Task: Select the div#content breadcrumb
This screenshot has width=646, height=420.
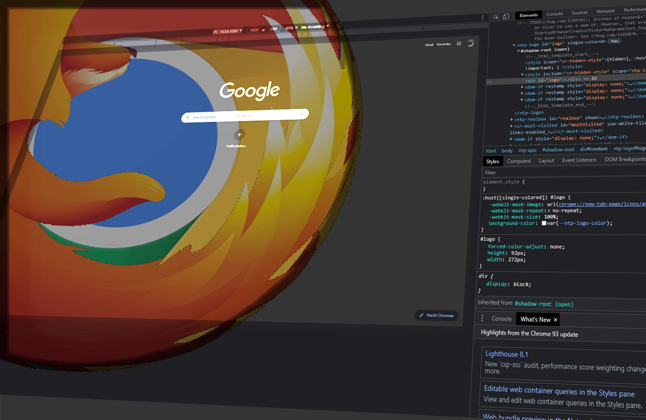Action: [594, 149]
